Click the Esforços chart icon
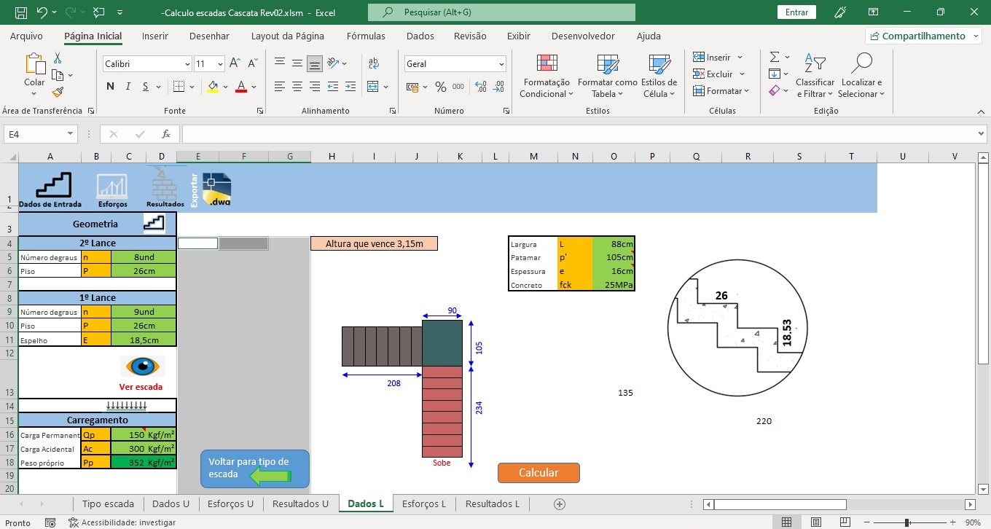Image resolution: width=991 pixels, height=529 pixels. [x=112, y=187]
